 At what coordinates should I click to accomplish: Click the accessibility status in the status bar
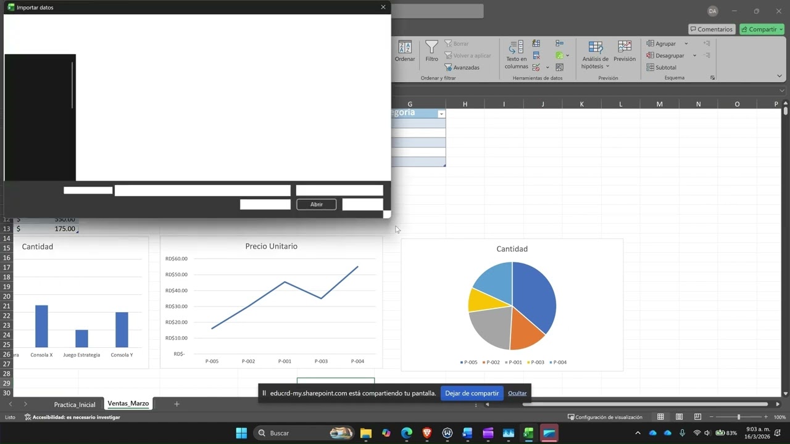[72, 417]
